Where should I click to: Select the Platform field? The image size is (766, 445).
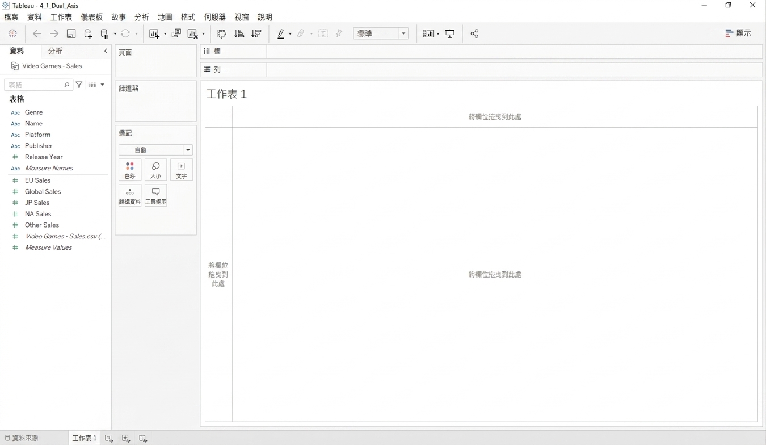pyautogui.click(x=37, y=135)
